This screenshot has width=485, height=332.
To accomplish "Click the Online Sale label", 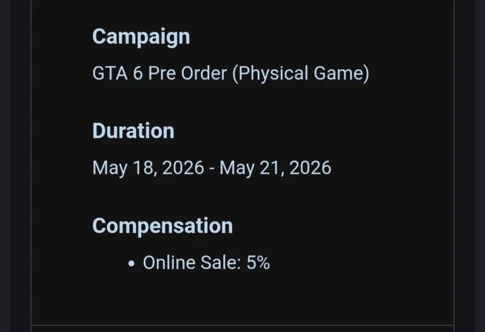I will click(x=192, y=263).
